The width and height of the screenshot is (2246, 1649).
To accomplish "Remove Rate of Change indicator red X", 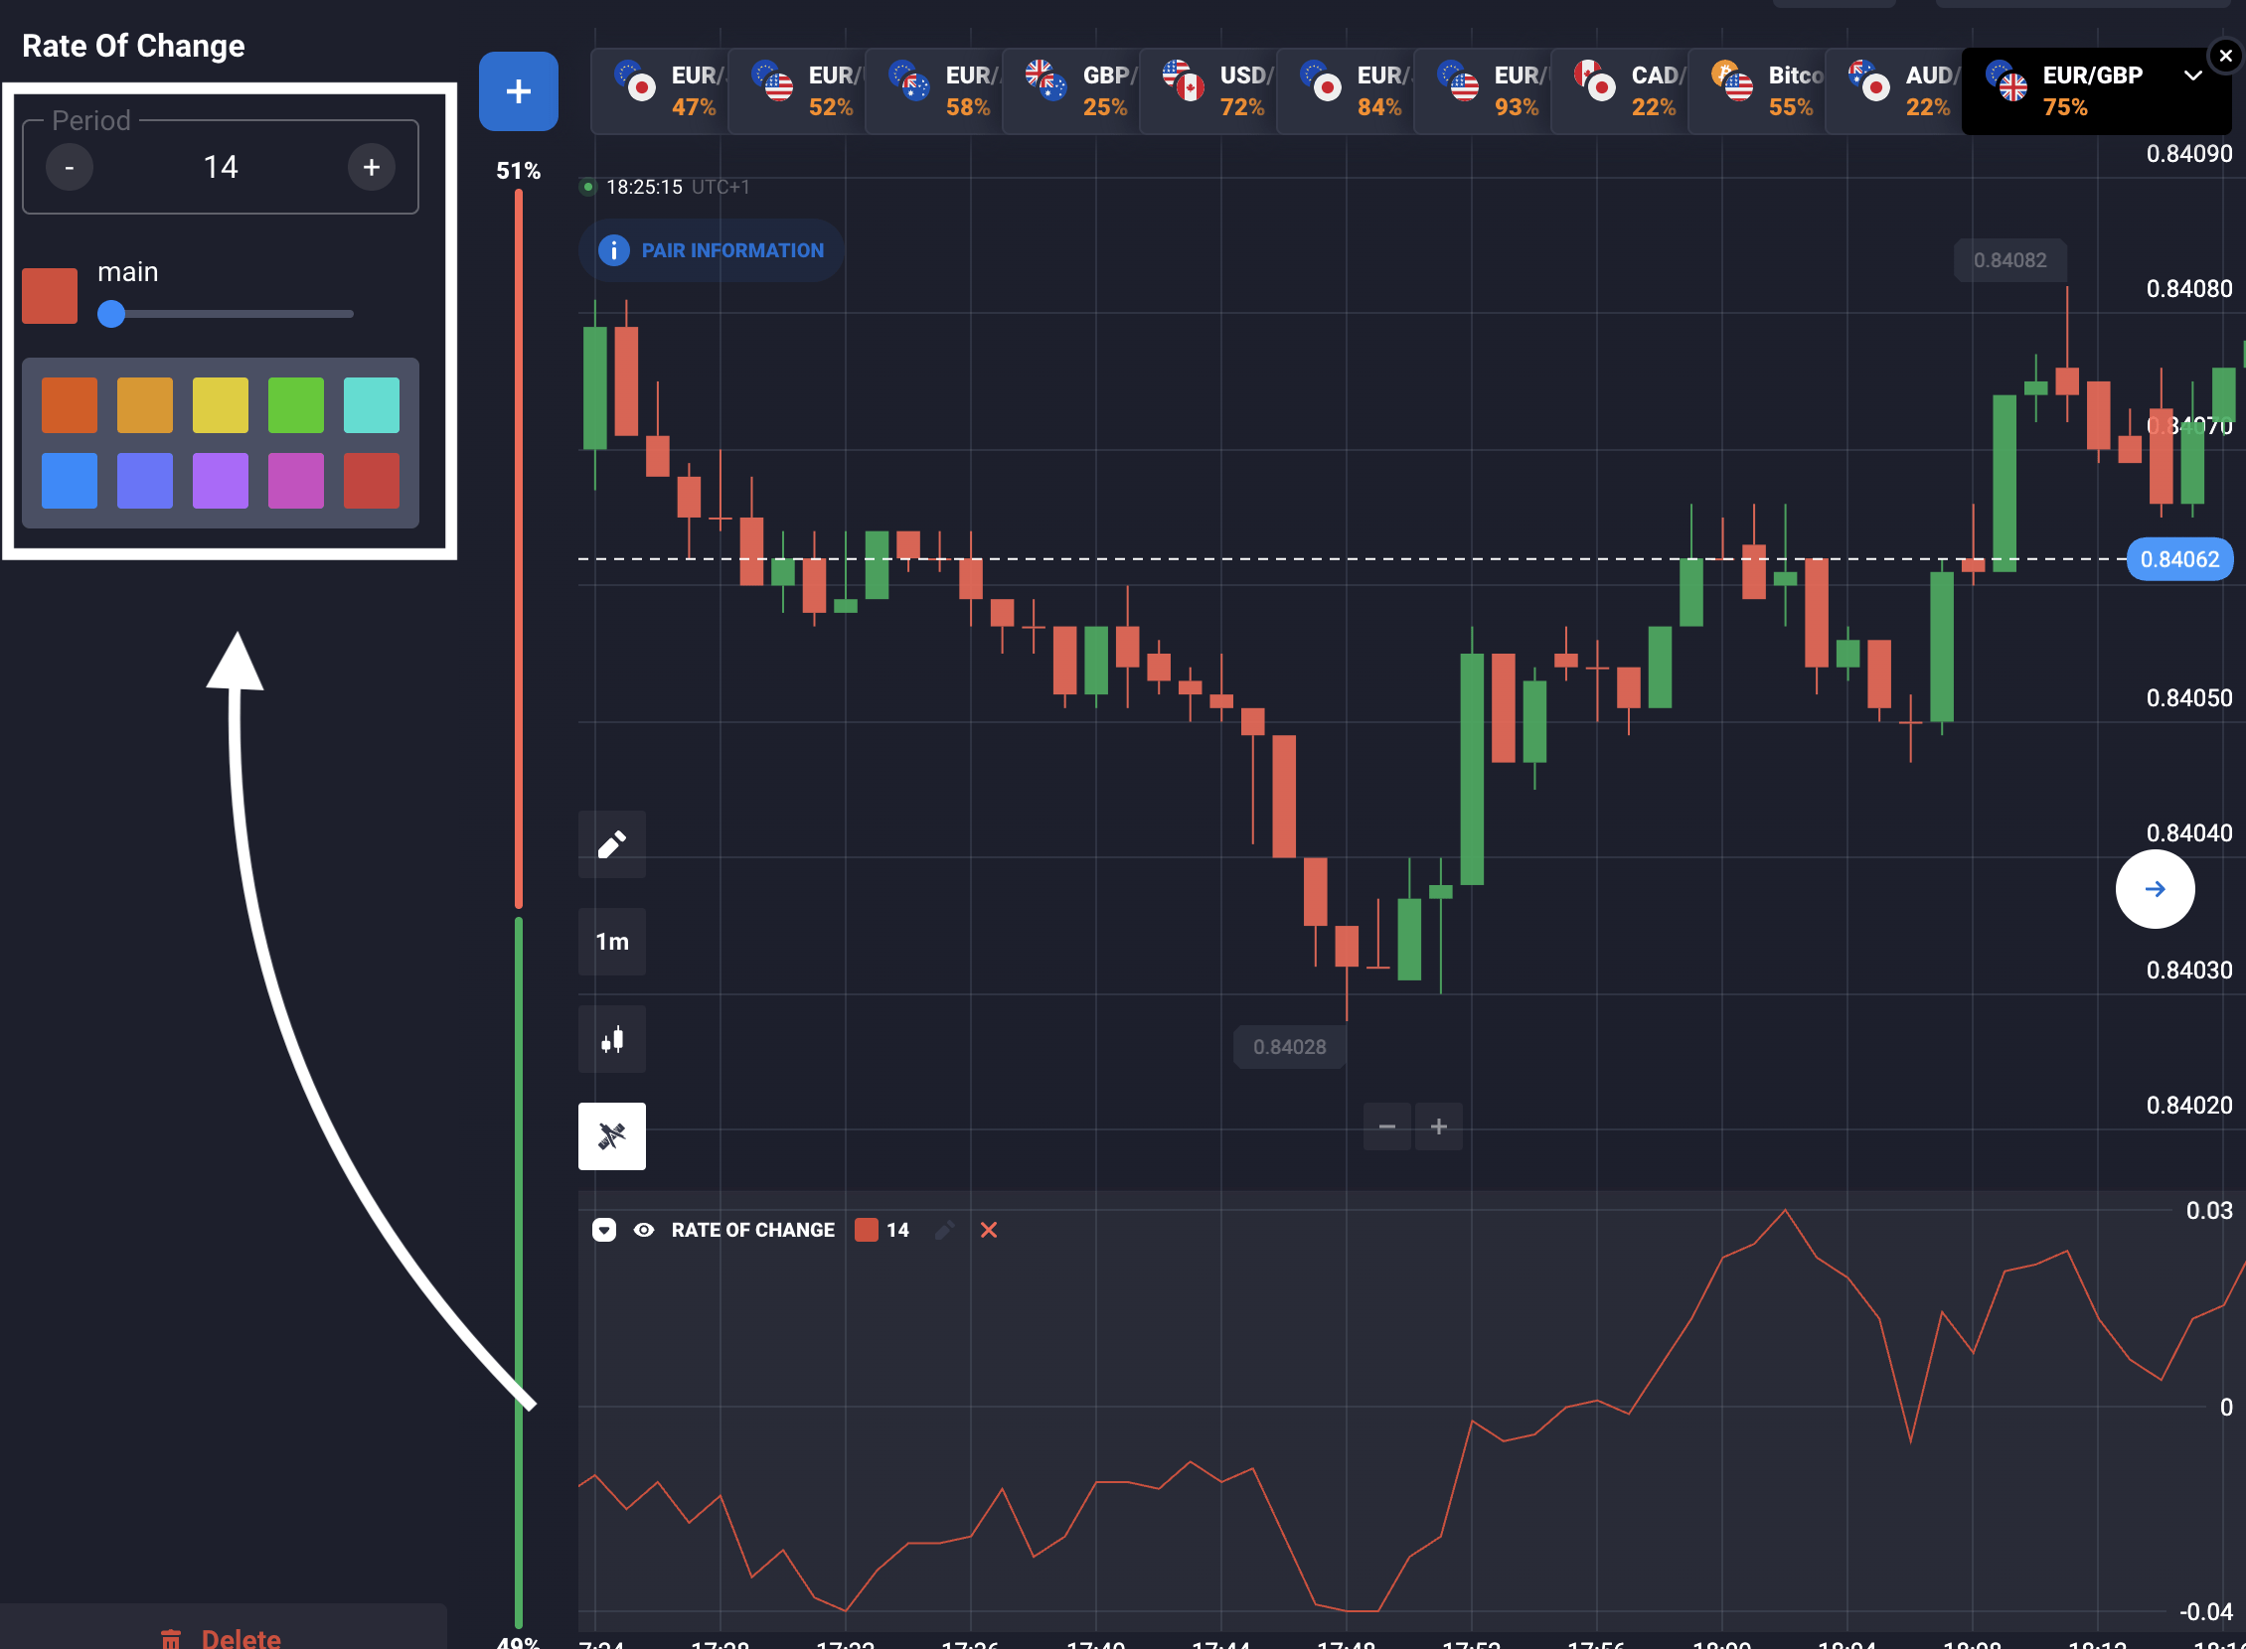I will pos(989,1230).
